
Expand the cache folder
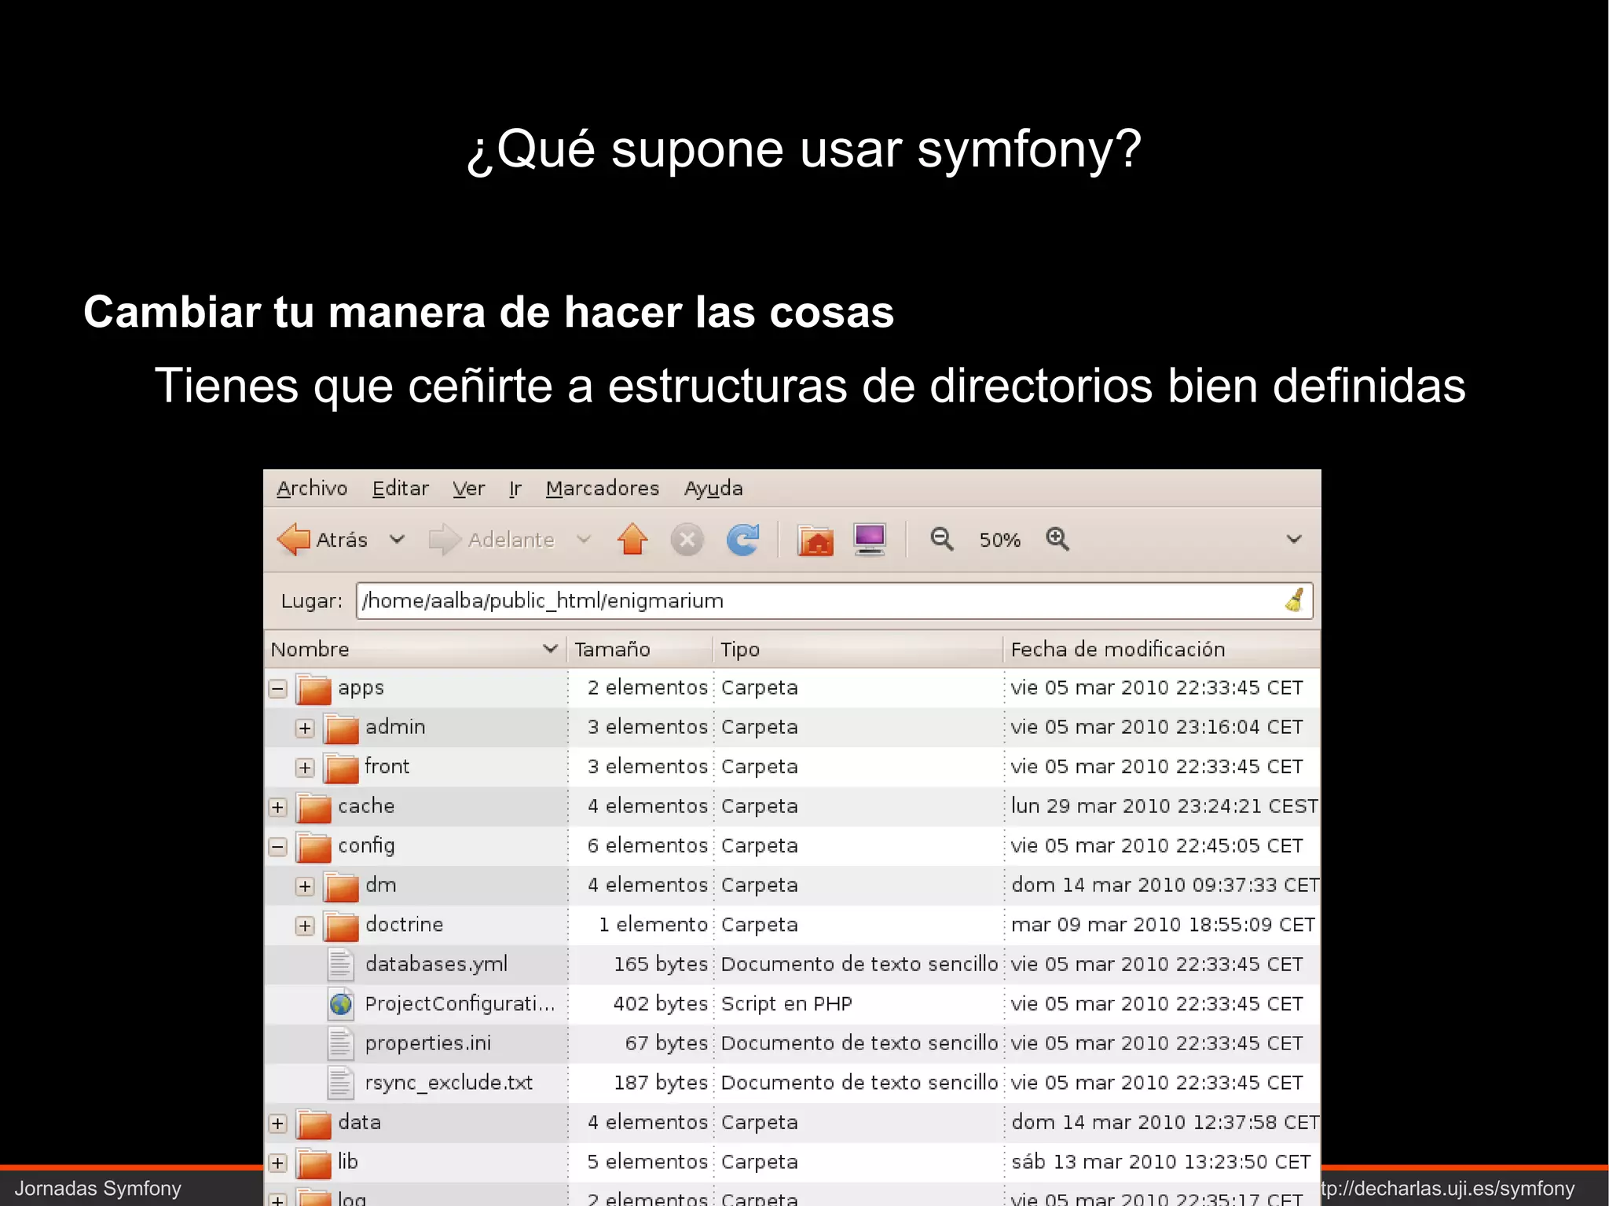click(277, 807)
